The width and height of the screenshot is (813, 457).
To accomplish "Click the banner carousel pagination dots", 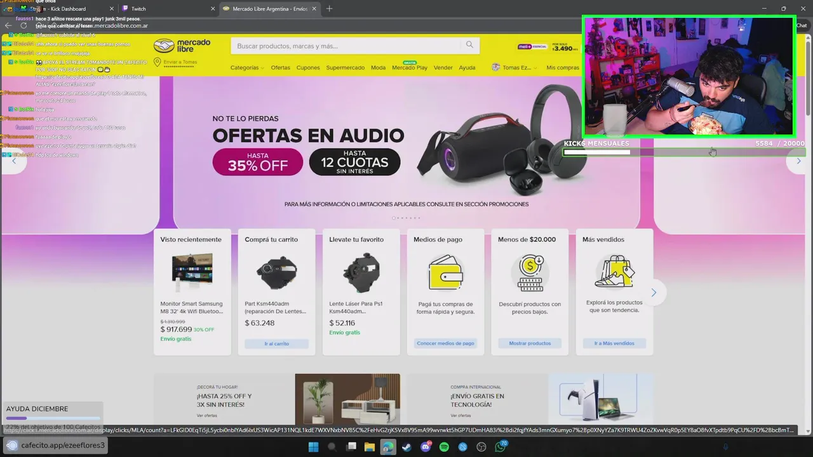I will point(406,218).
